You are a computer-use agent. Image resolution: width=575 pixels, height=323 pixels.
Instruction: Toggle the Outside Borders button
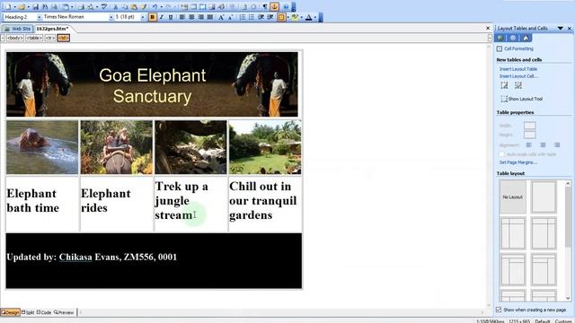tap(281, 17)
